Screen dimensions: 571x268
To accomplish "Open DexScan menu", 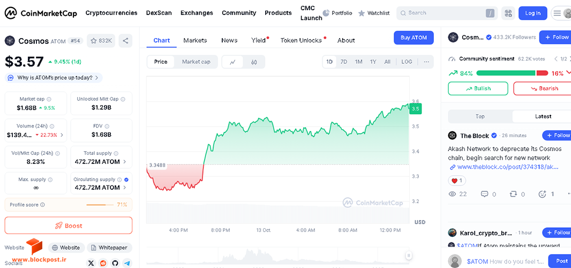I will pyautogui.click(x=159, y=13).
